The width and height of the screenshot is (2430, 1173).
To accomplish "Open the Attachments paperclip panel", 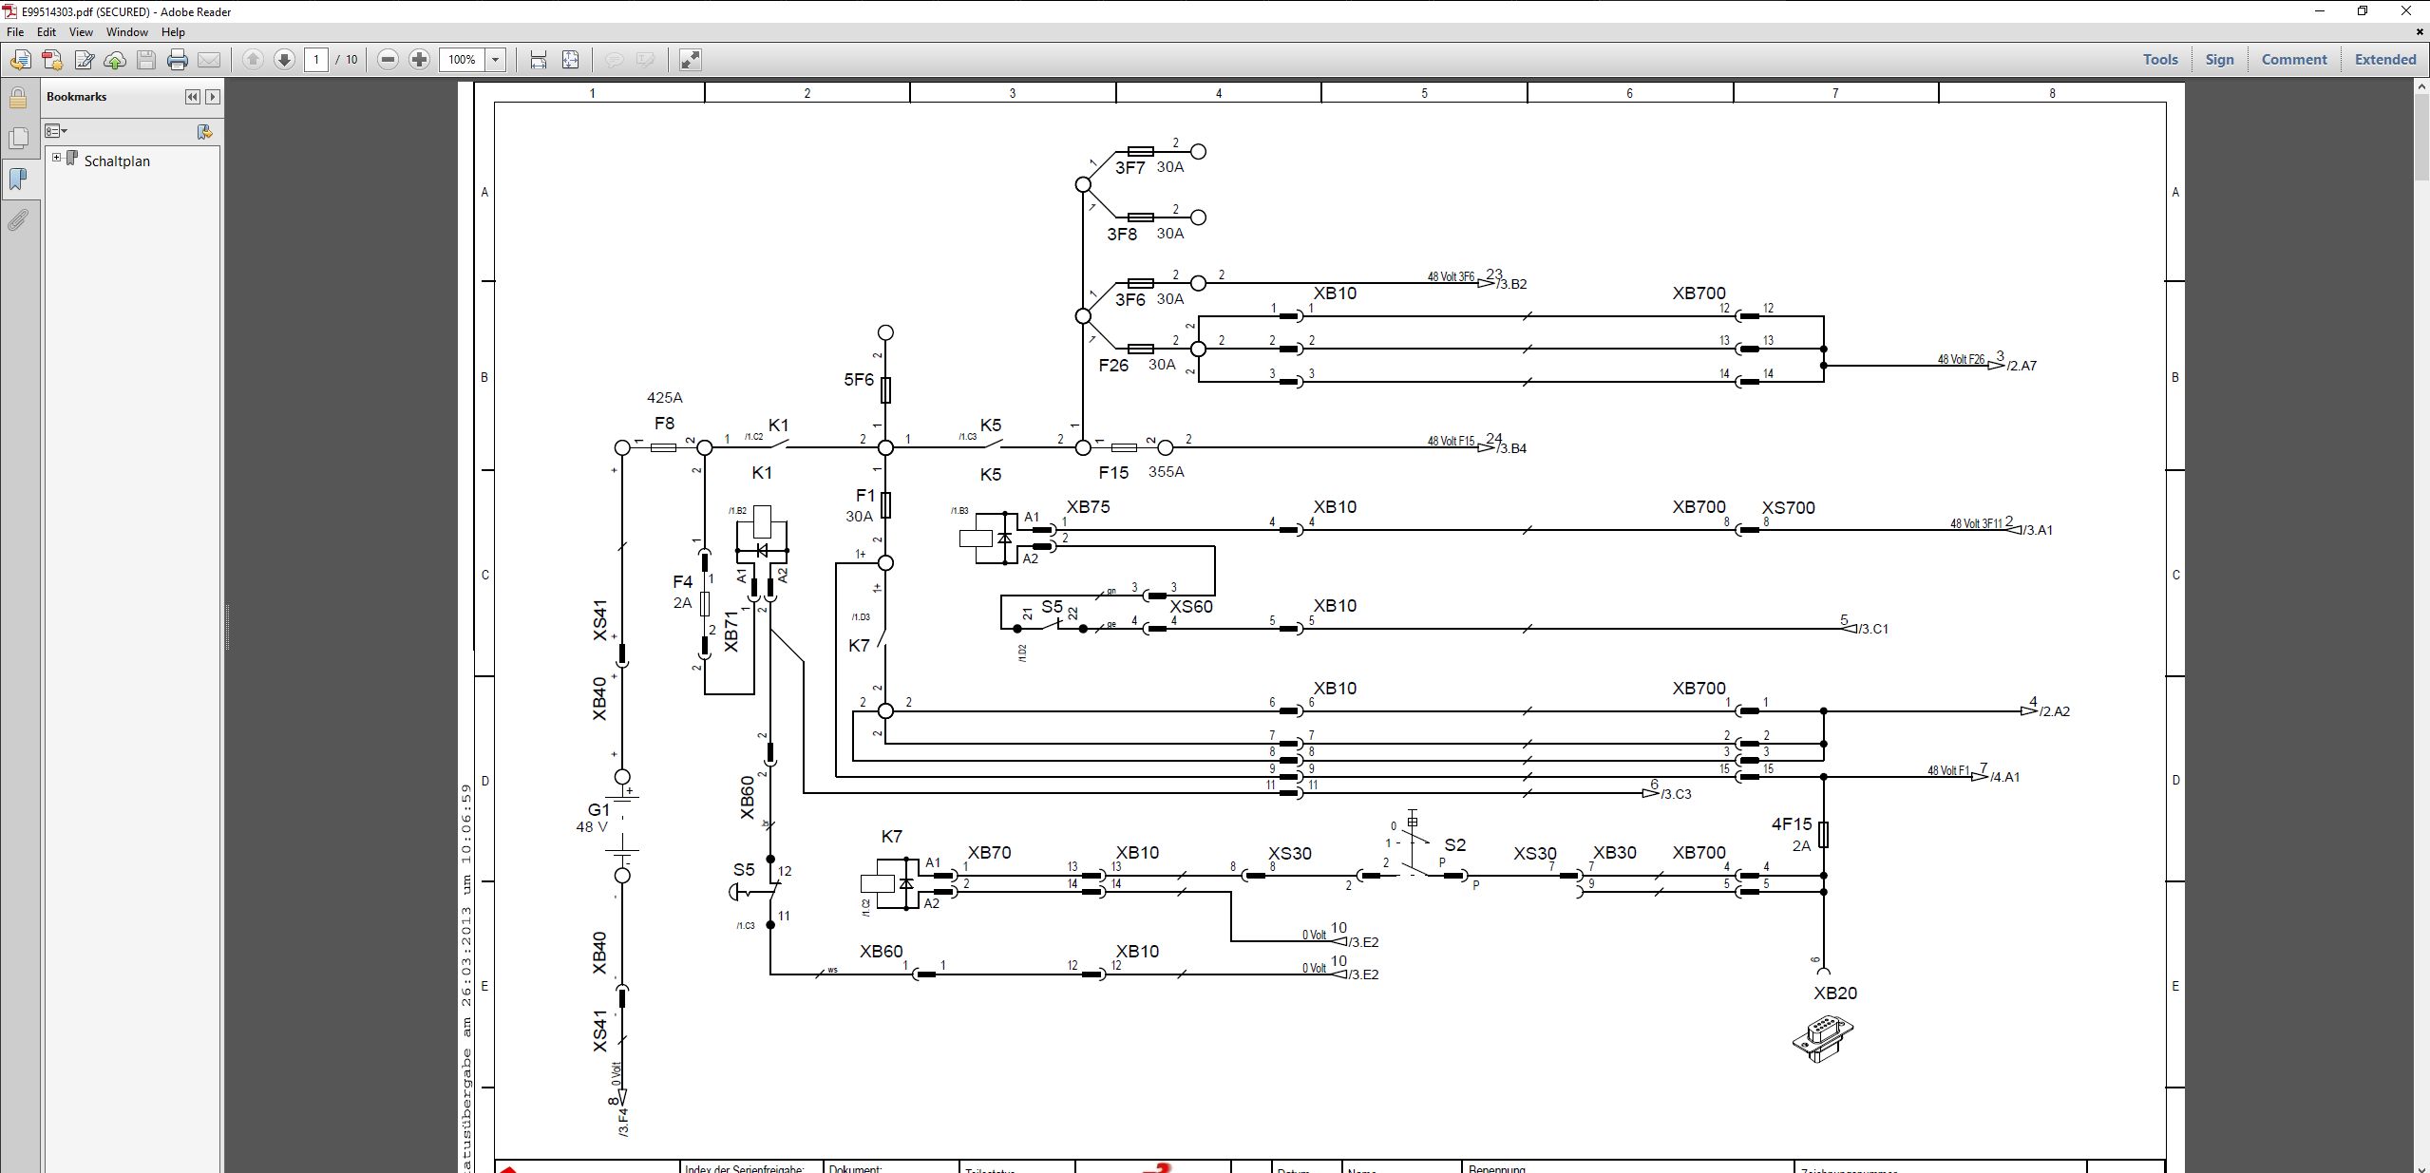I will 18,220.
